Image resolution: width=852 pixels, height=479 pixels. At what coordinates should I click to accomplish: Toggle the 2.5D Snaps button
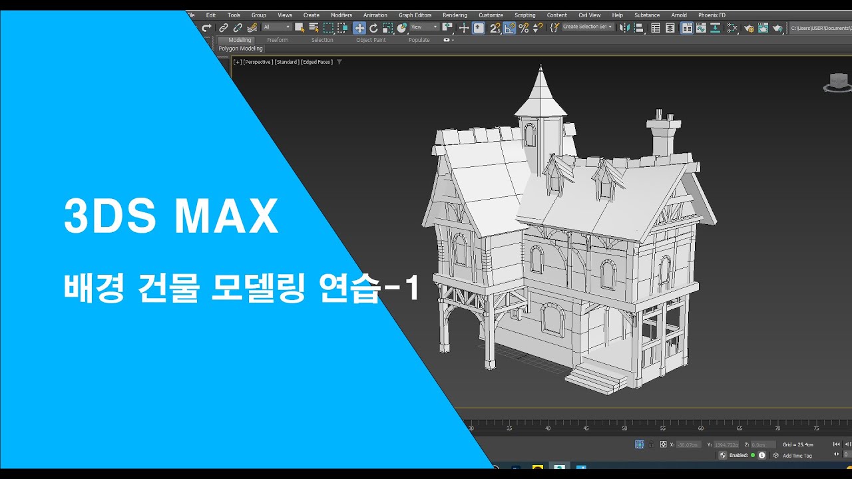click(495, 28)
